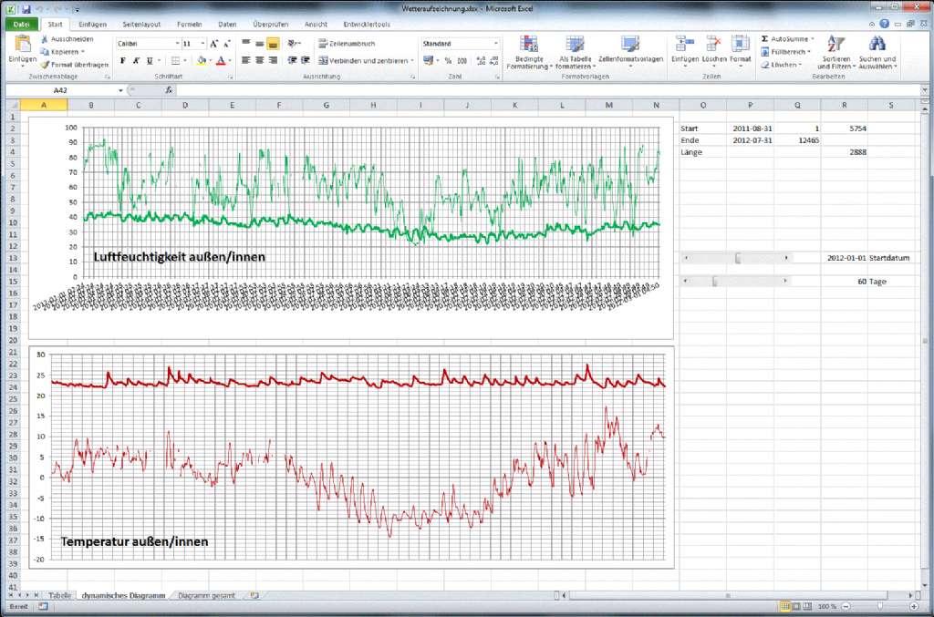Click the Save icon in quick access toolbar
The width and height of the screenshot is (934, 617).
click(x=26, y=9)
